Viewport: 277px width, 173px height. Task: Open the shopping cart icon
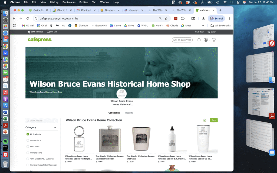(214, 40)
